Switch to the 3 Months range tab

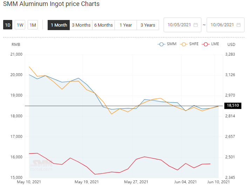tap(81, 25)
